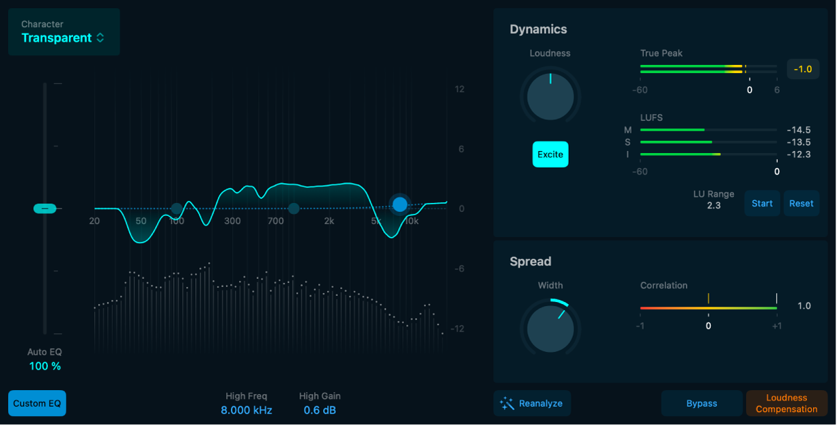Toggle Loudness Compensation
The width and height of the screenshot is (837, 425).
click(x=786, y=403)
